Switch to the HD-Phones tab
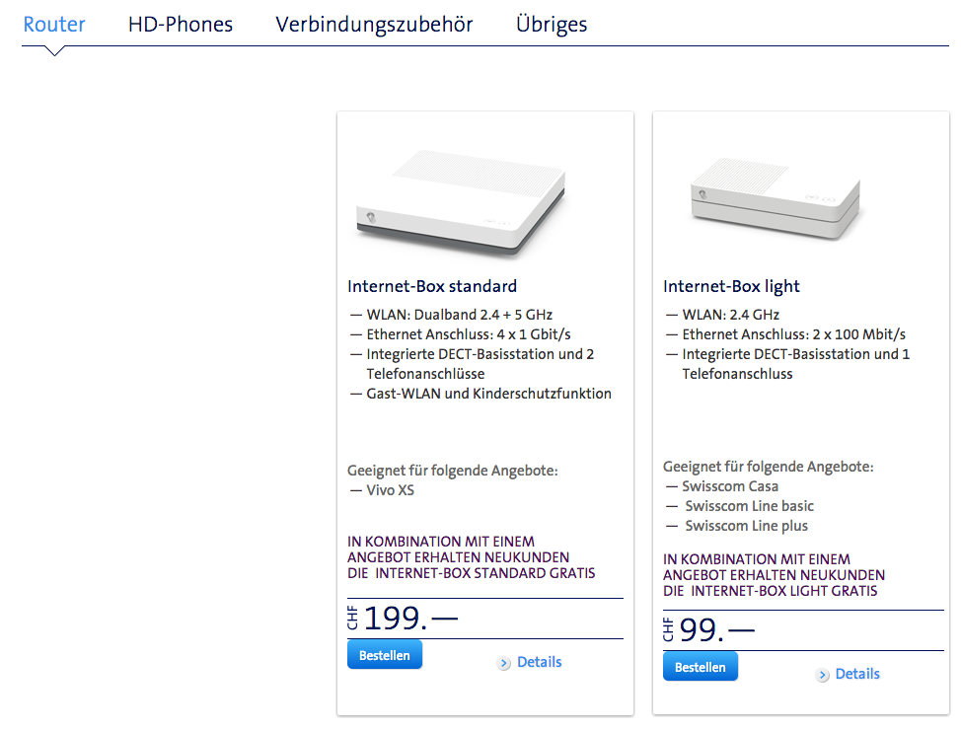This screenshot has width=961, height=731. click(181, 25)
